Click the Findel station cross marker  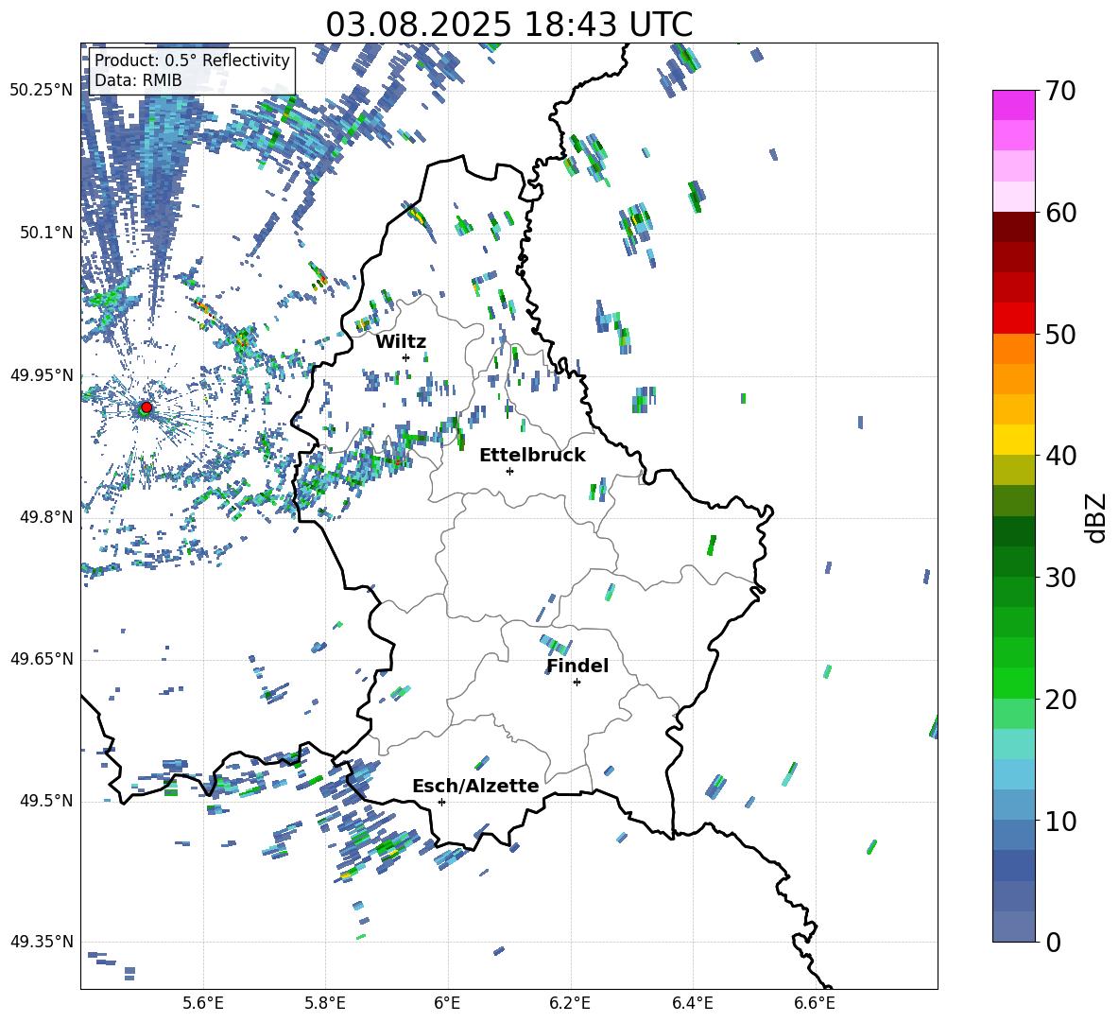pyautogui.click(x=577, y=683)
